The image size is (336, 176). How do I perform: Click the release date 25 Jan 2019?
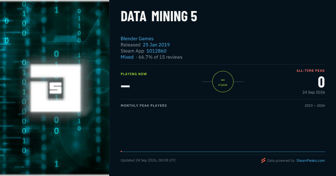point(156,45)
